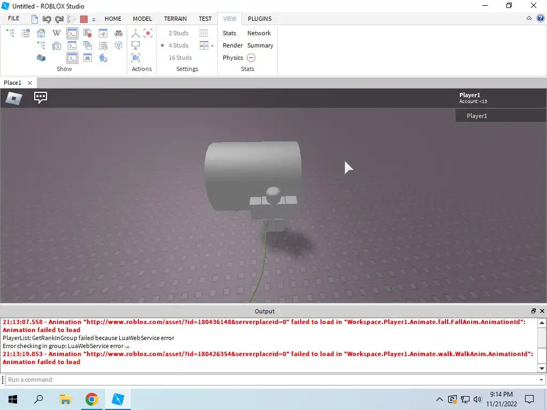Screen dimensions: 547x410
Task: Open Google Chrome from the taskbar
Action: [x=92, y=399]
